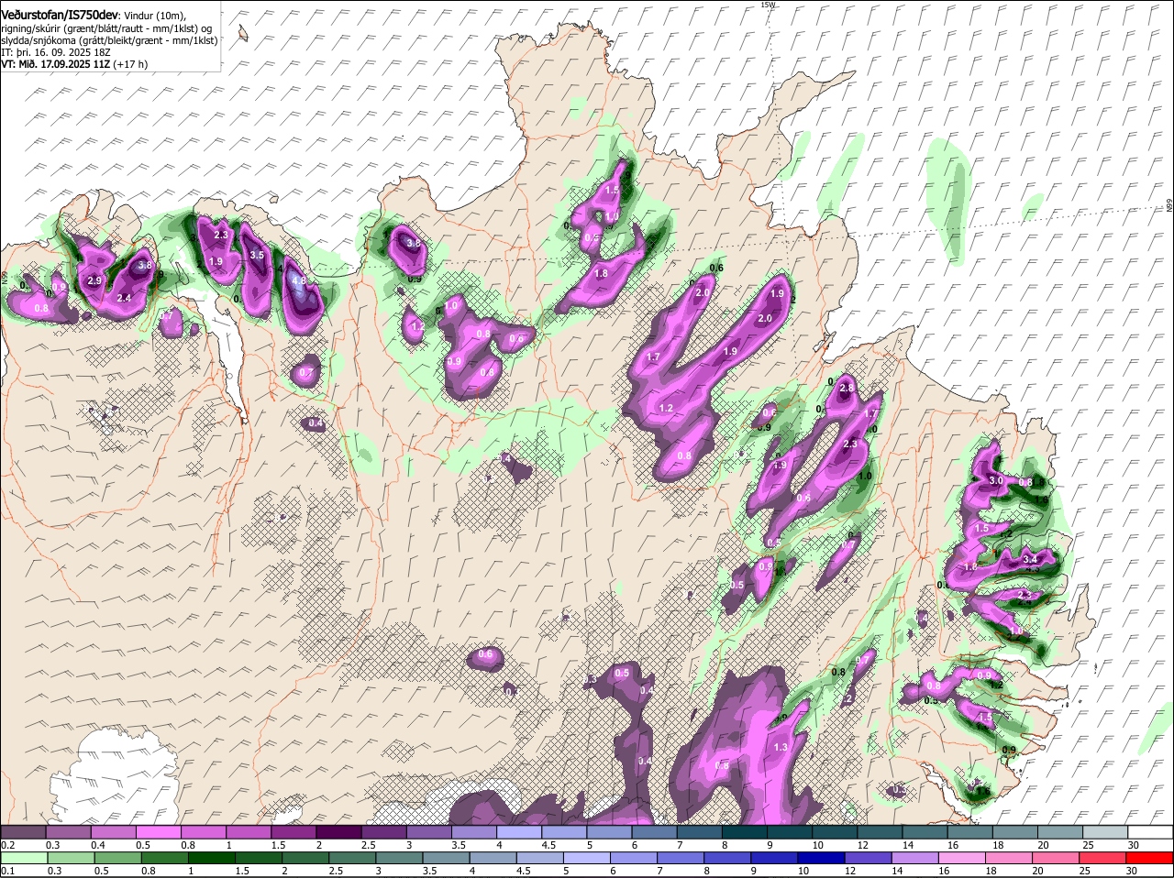The width and height of the screenshot is (1174, 878).
Task: Click the 'IT: þri. 16. 09. 2025 18Z' line
Action: tap(54, 52)
